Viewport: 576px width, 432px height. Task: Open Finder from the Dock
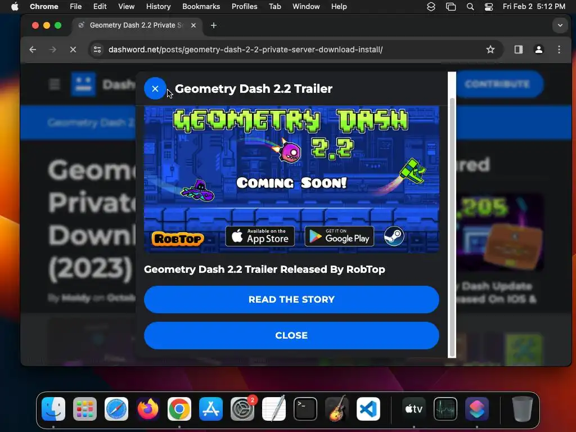click(53, 409)
